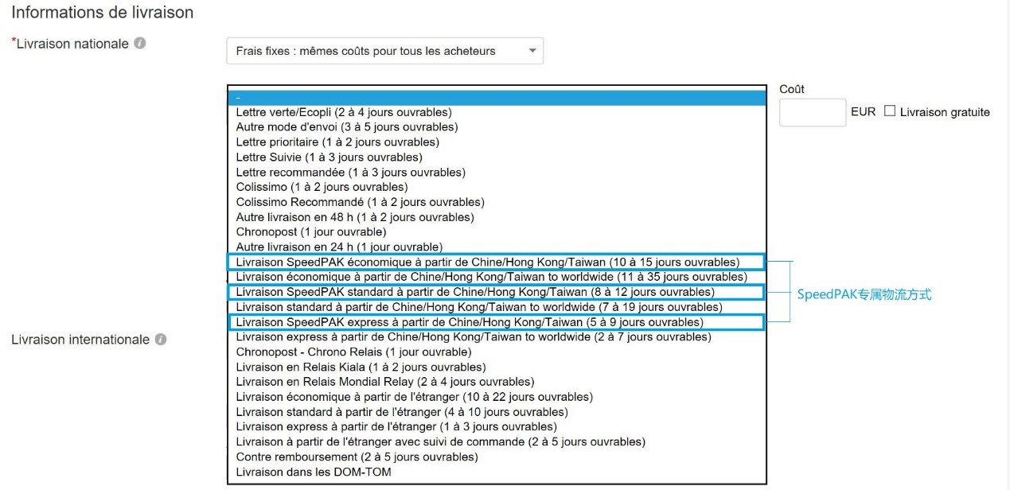
Task: Select Livraison en Relais Mondial Relay
Action: (497, 382)
